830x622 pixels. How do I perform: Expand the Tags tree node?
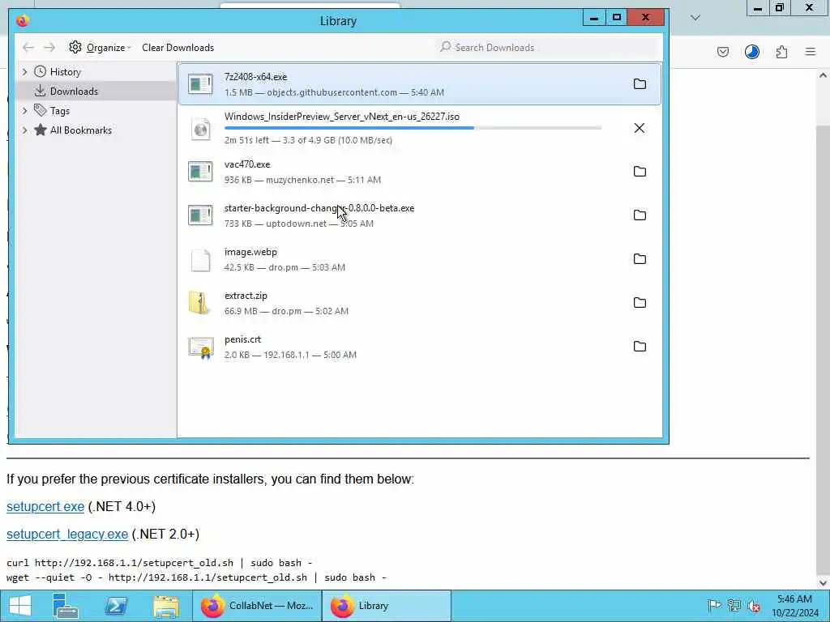pos(24,110)
